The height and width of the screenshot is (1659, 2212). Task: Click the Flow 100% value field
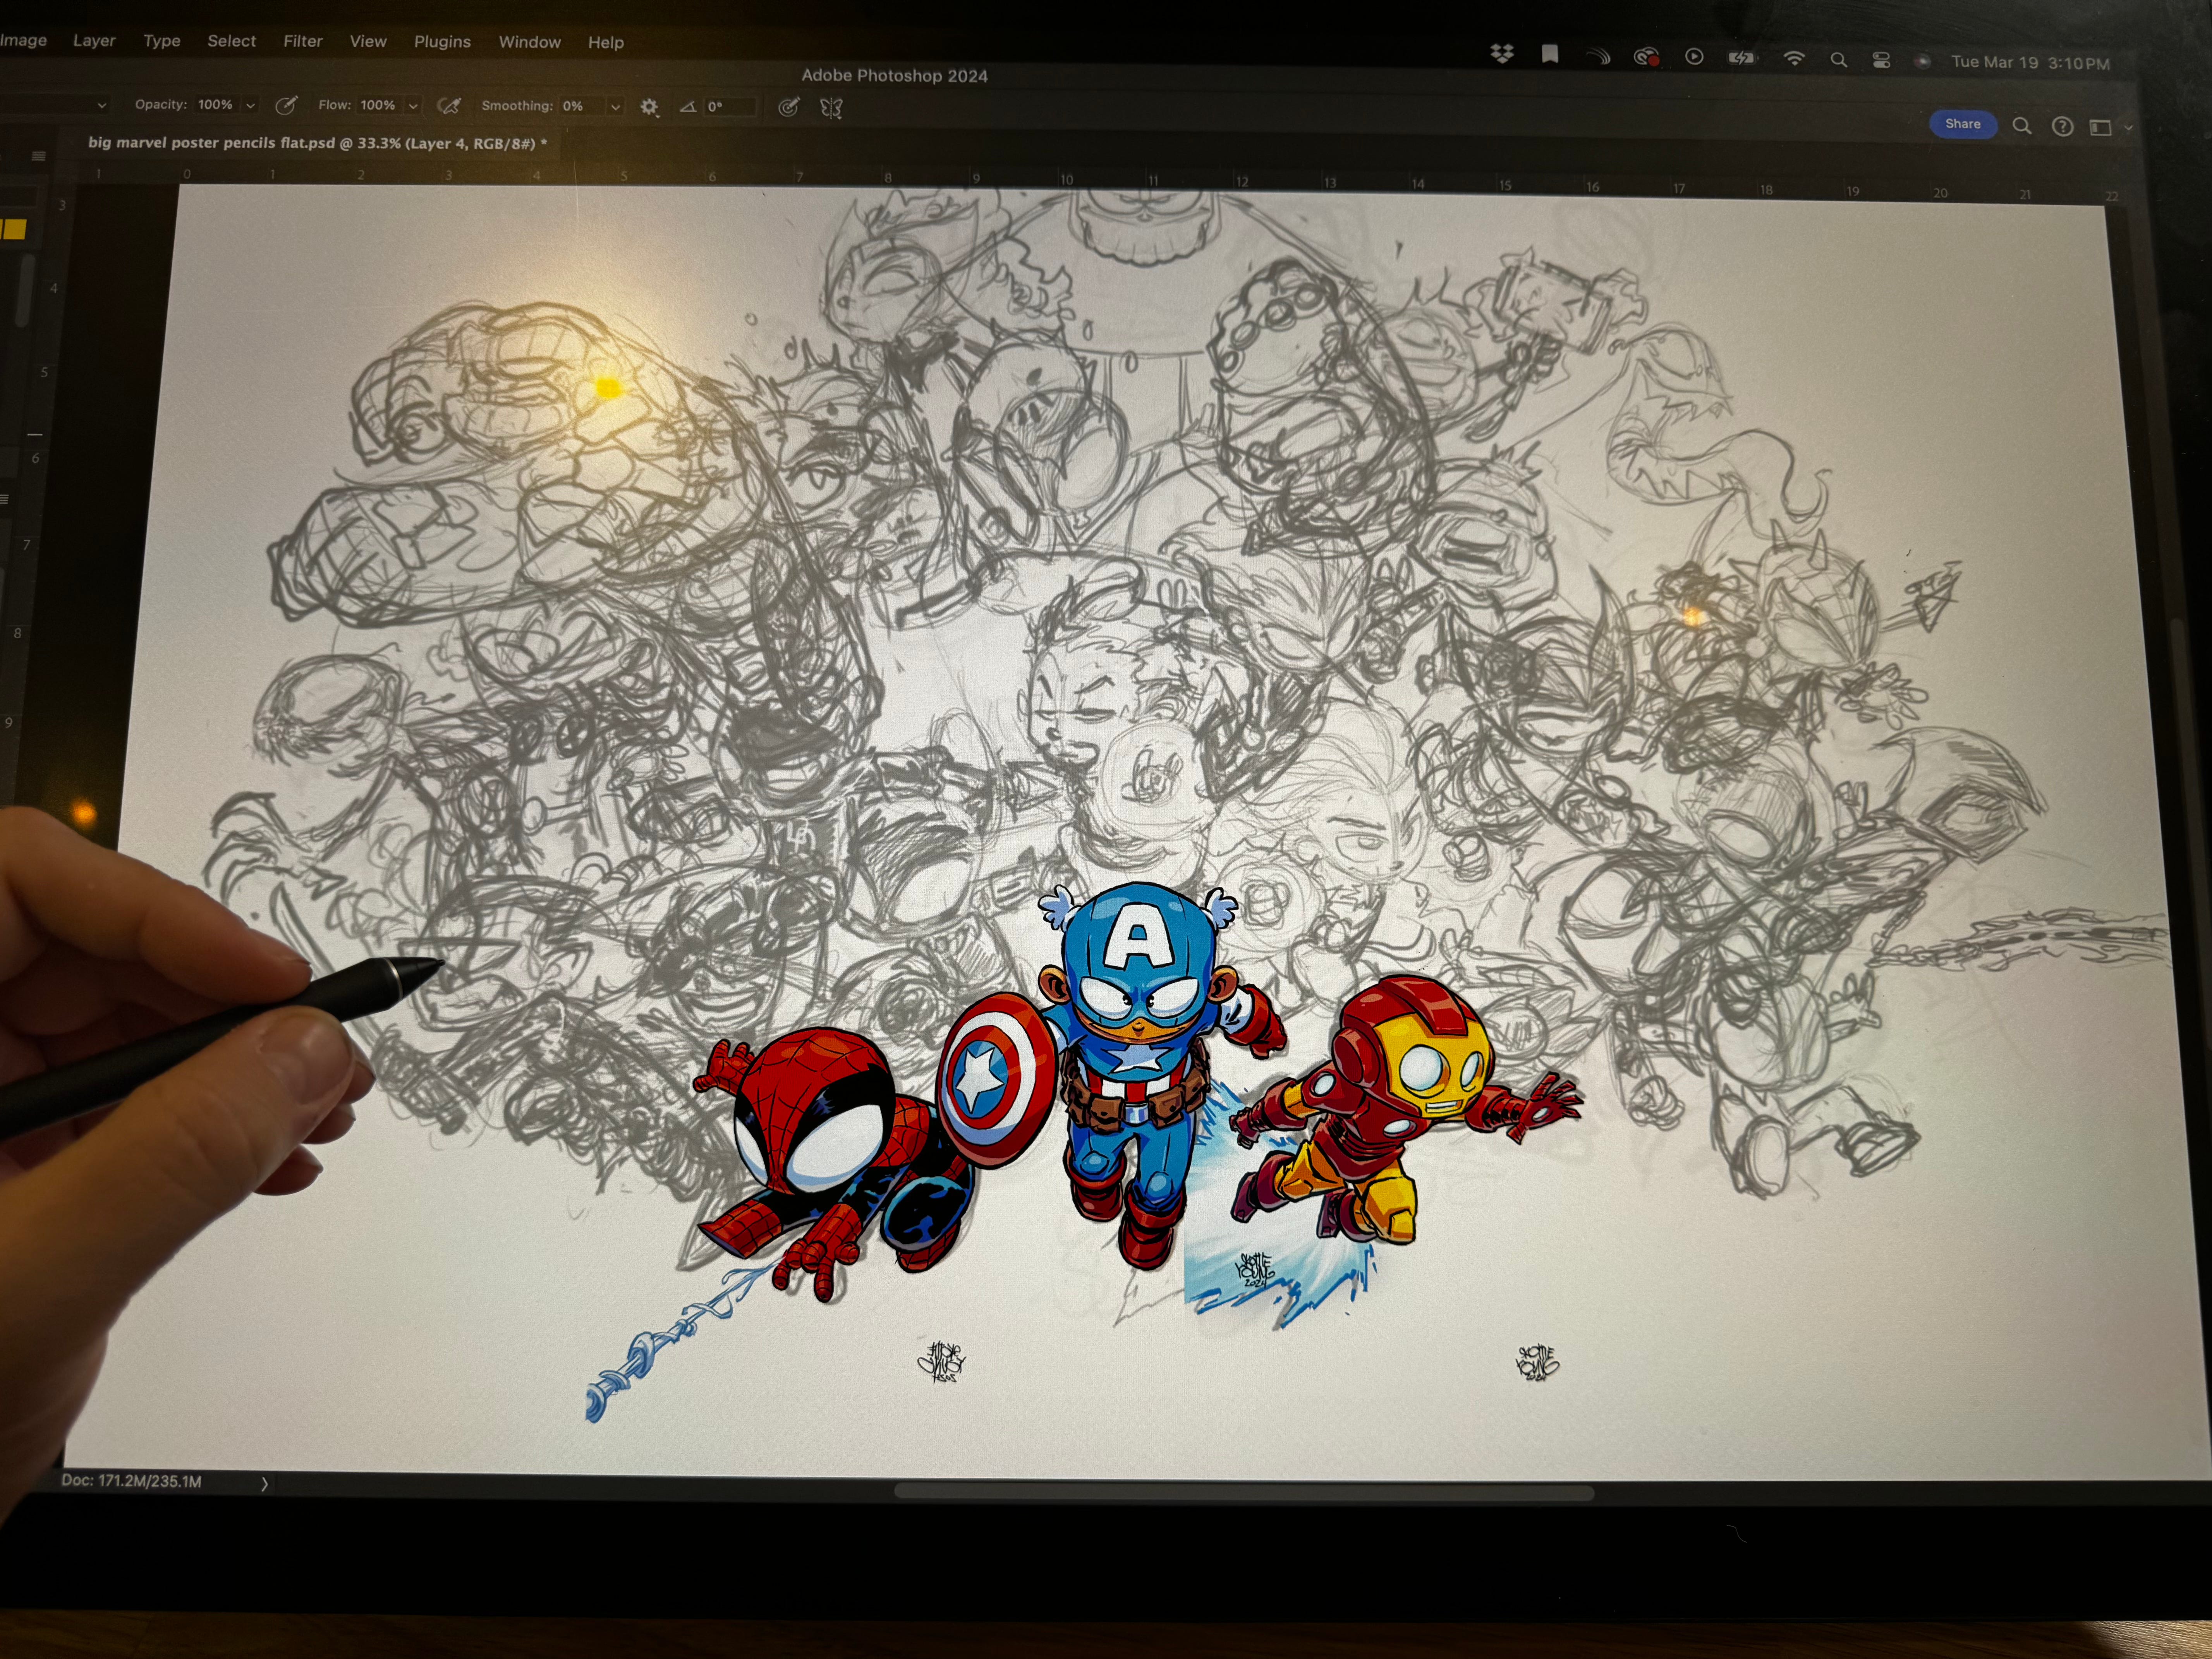378,105
